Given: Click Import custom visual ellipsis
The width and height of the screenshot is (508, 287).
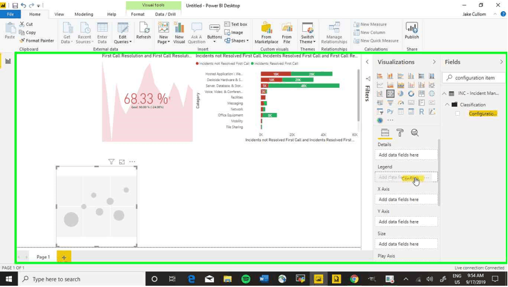Looking at the screenshot, I should [x=391, y=120].
